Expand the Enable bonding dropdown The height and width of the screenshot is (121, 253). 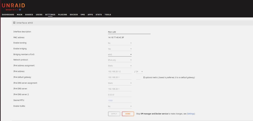[x=120, y=43]
